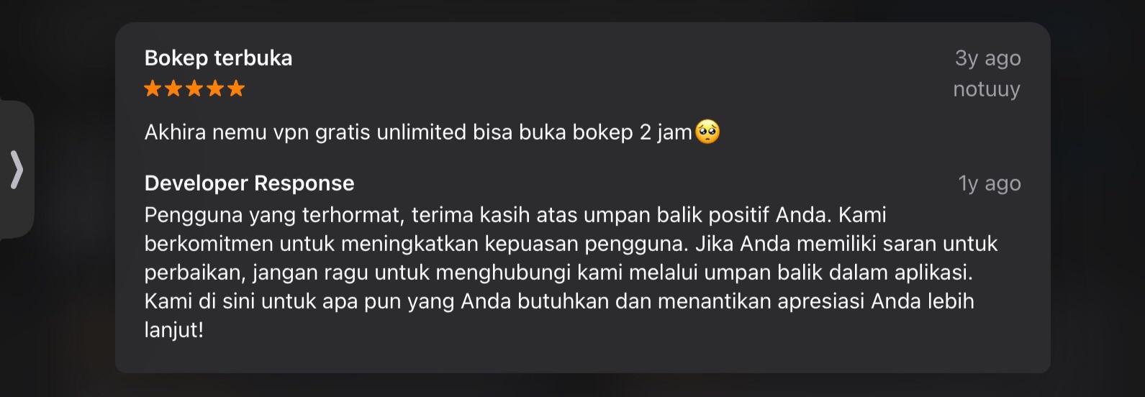Click response line starting "Kami di sini untuk"

point(559,301)
